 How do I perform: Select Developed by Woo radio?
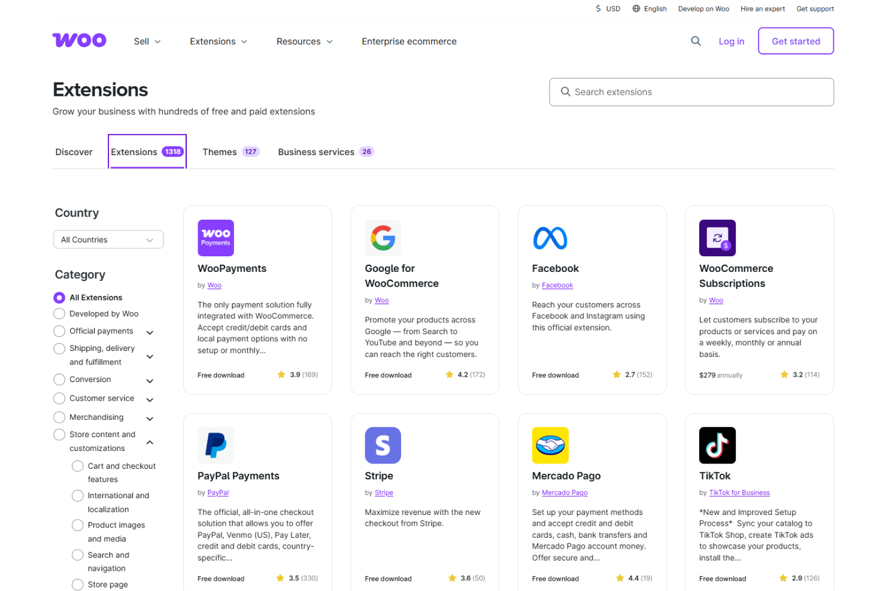(59, 314)
